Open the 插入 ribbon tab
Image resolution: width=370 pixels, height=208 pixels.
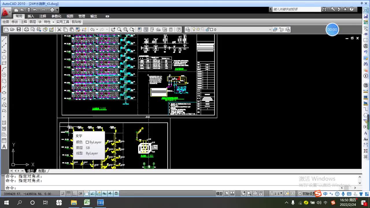click(31, 16)
